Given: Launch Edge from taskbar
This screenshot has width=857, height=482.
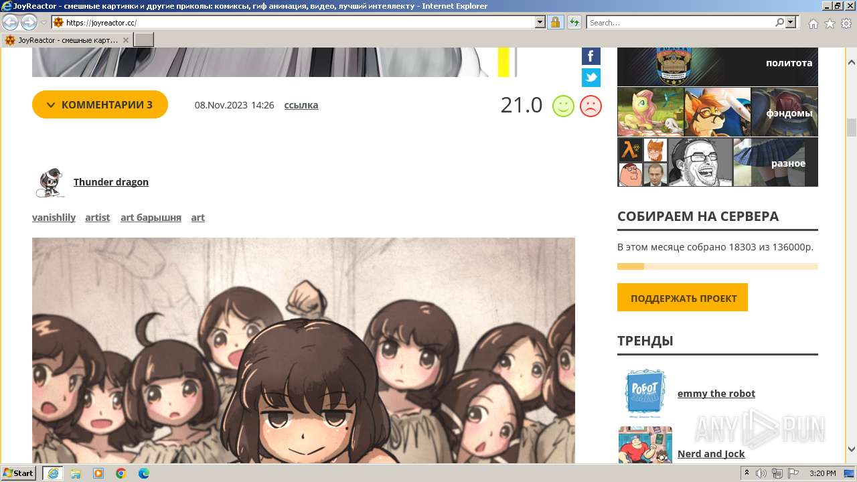Looking at the screenshot, I should point(144,473).
